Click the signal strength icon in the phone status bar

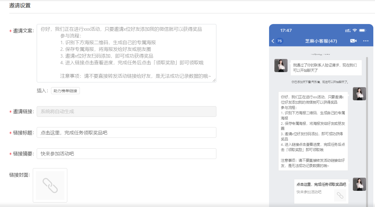(x=348, y=30)
